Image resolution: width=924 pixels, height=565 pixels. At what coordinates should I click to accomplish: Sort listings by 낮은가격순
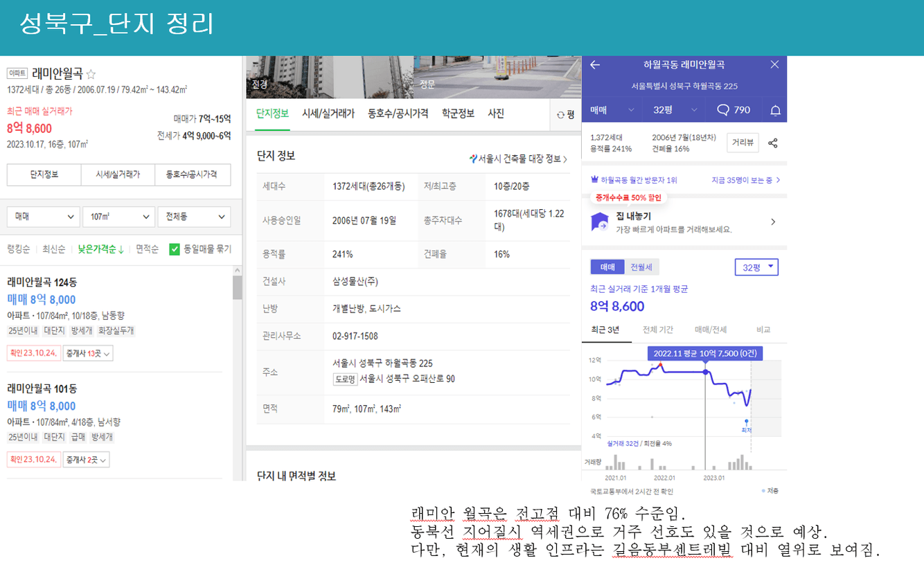coord(100,249)
